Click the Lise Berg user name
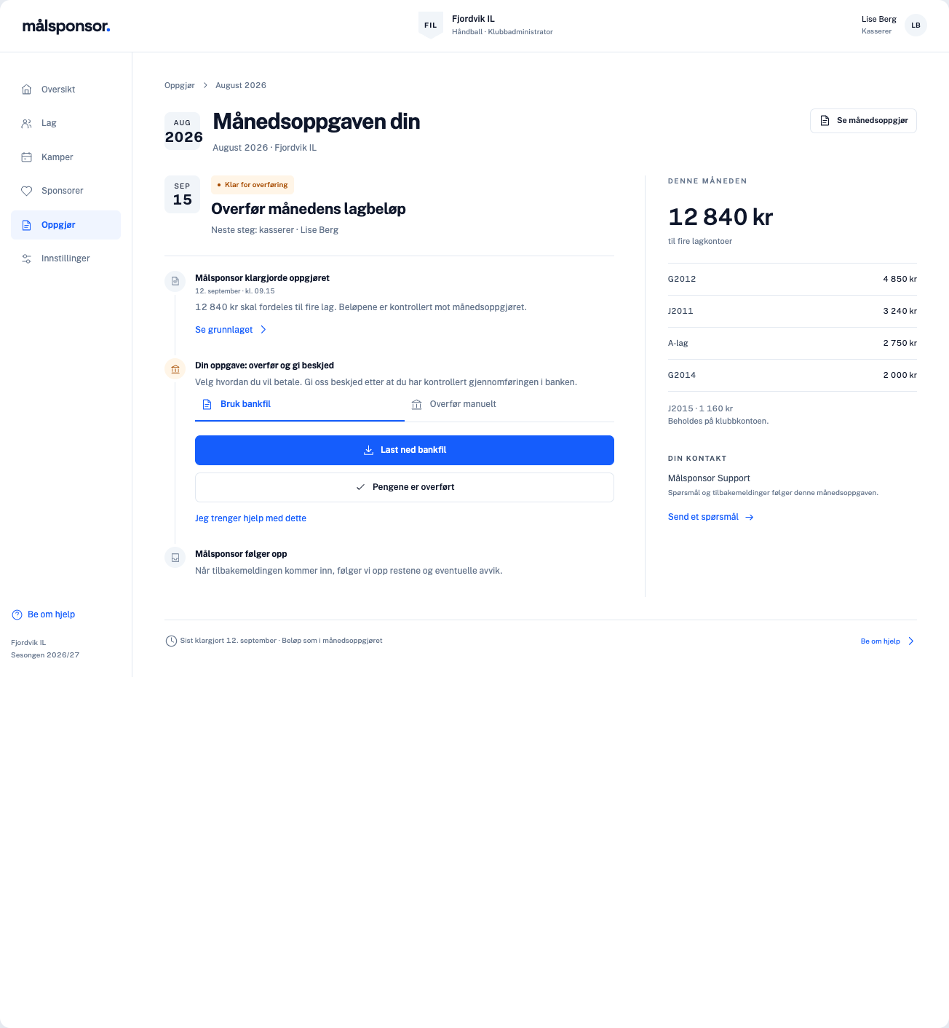Screen dimensions: 949x1028 coord(879,19)
